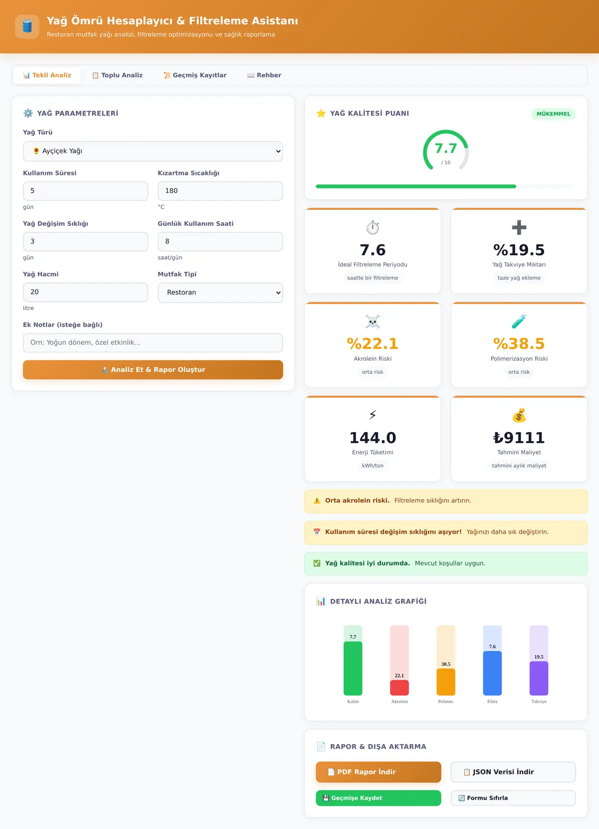Click the red Akrolein bar in chart
Image resolution: width=599 pixels, height=829 pixels.
(x=399, y=688)
